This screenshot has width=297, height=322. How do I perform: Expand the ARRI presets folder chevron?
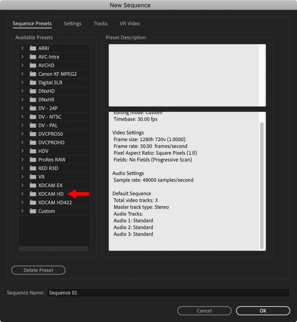[x=22, y=48]
